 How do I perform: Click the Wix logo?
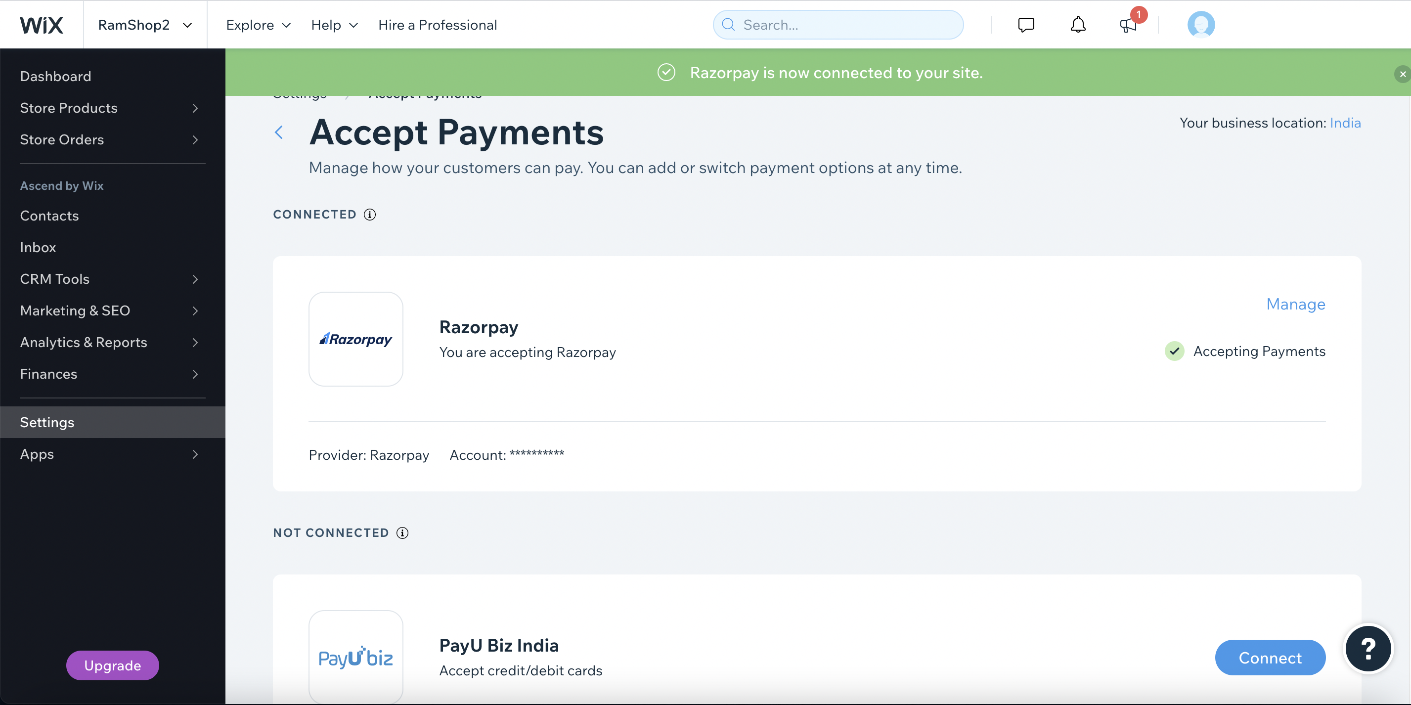42,25
